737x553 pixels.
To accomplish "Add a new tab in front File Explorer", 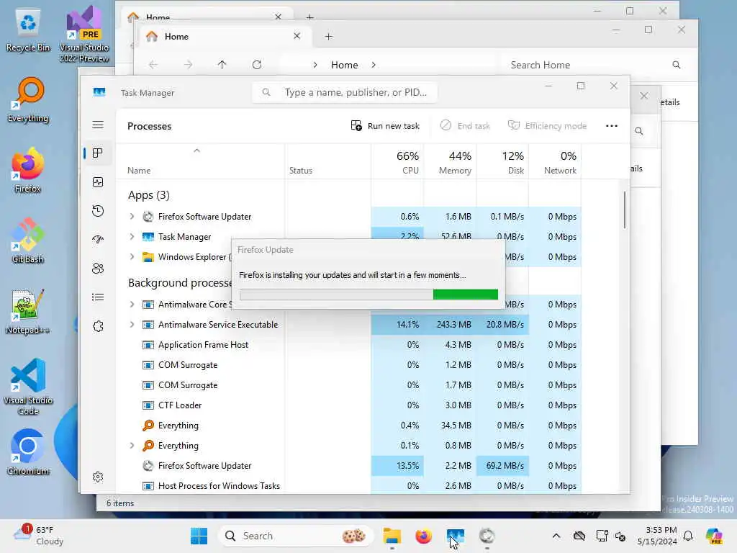I will (x=328, y=36).
